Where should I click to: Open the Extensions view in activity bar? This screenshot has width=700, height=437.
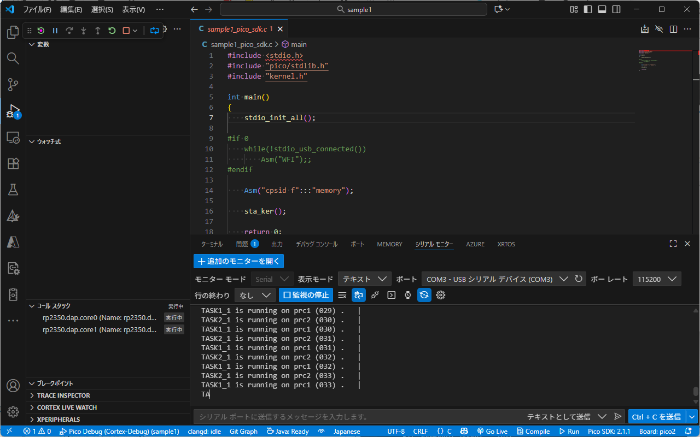(13, 163)
